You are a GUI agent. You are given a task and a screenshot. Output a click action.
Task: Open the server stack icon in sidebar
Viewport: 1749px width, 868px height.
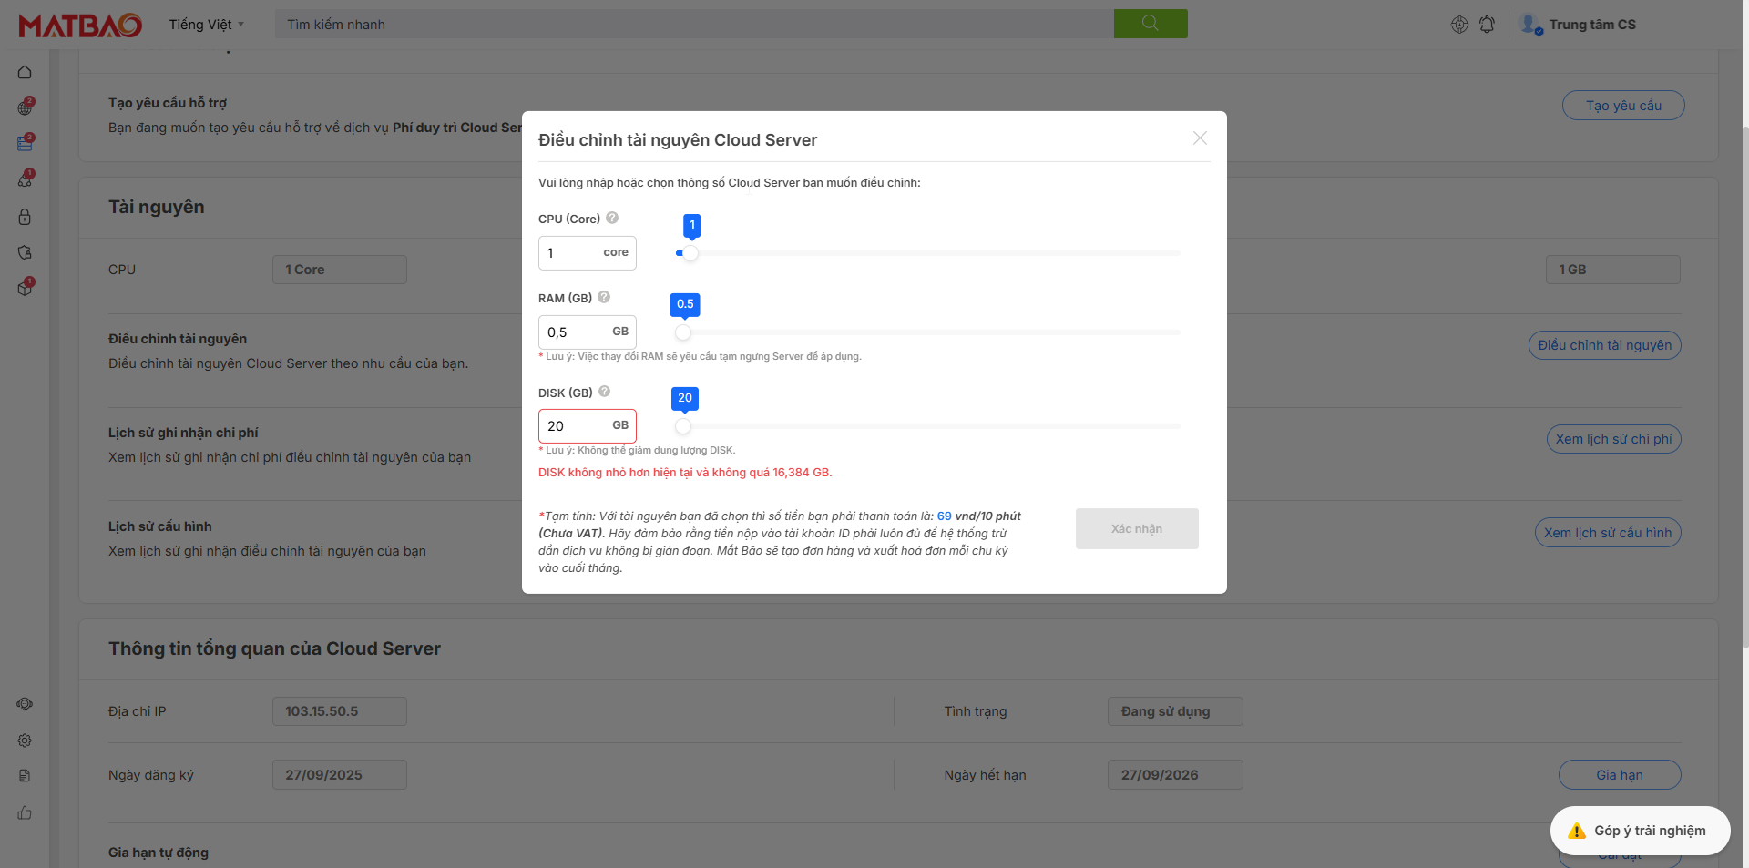pyautogui.click(x=25, y=143)
